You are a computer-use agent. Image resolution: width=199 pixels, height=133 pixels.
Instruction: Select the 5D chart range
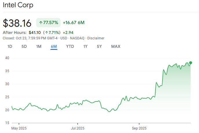pyautogui.click(x=24, y=46)
